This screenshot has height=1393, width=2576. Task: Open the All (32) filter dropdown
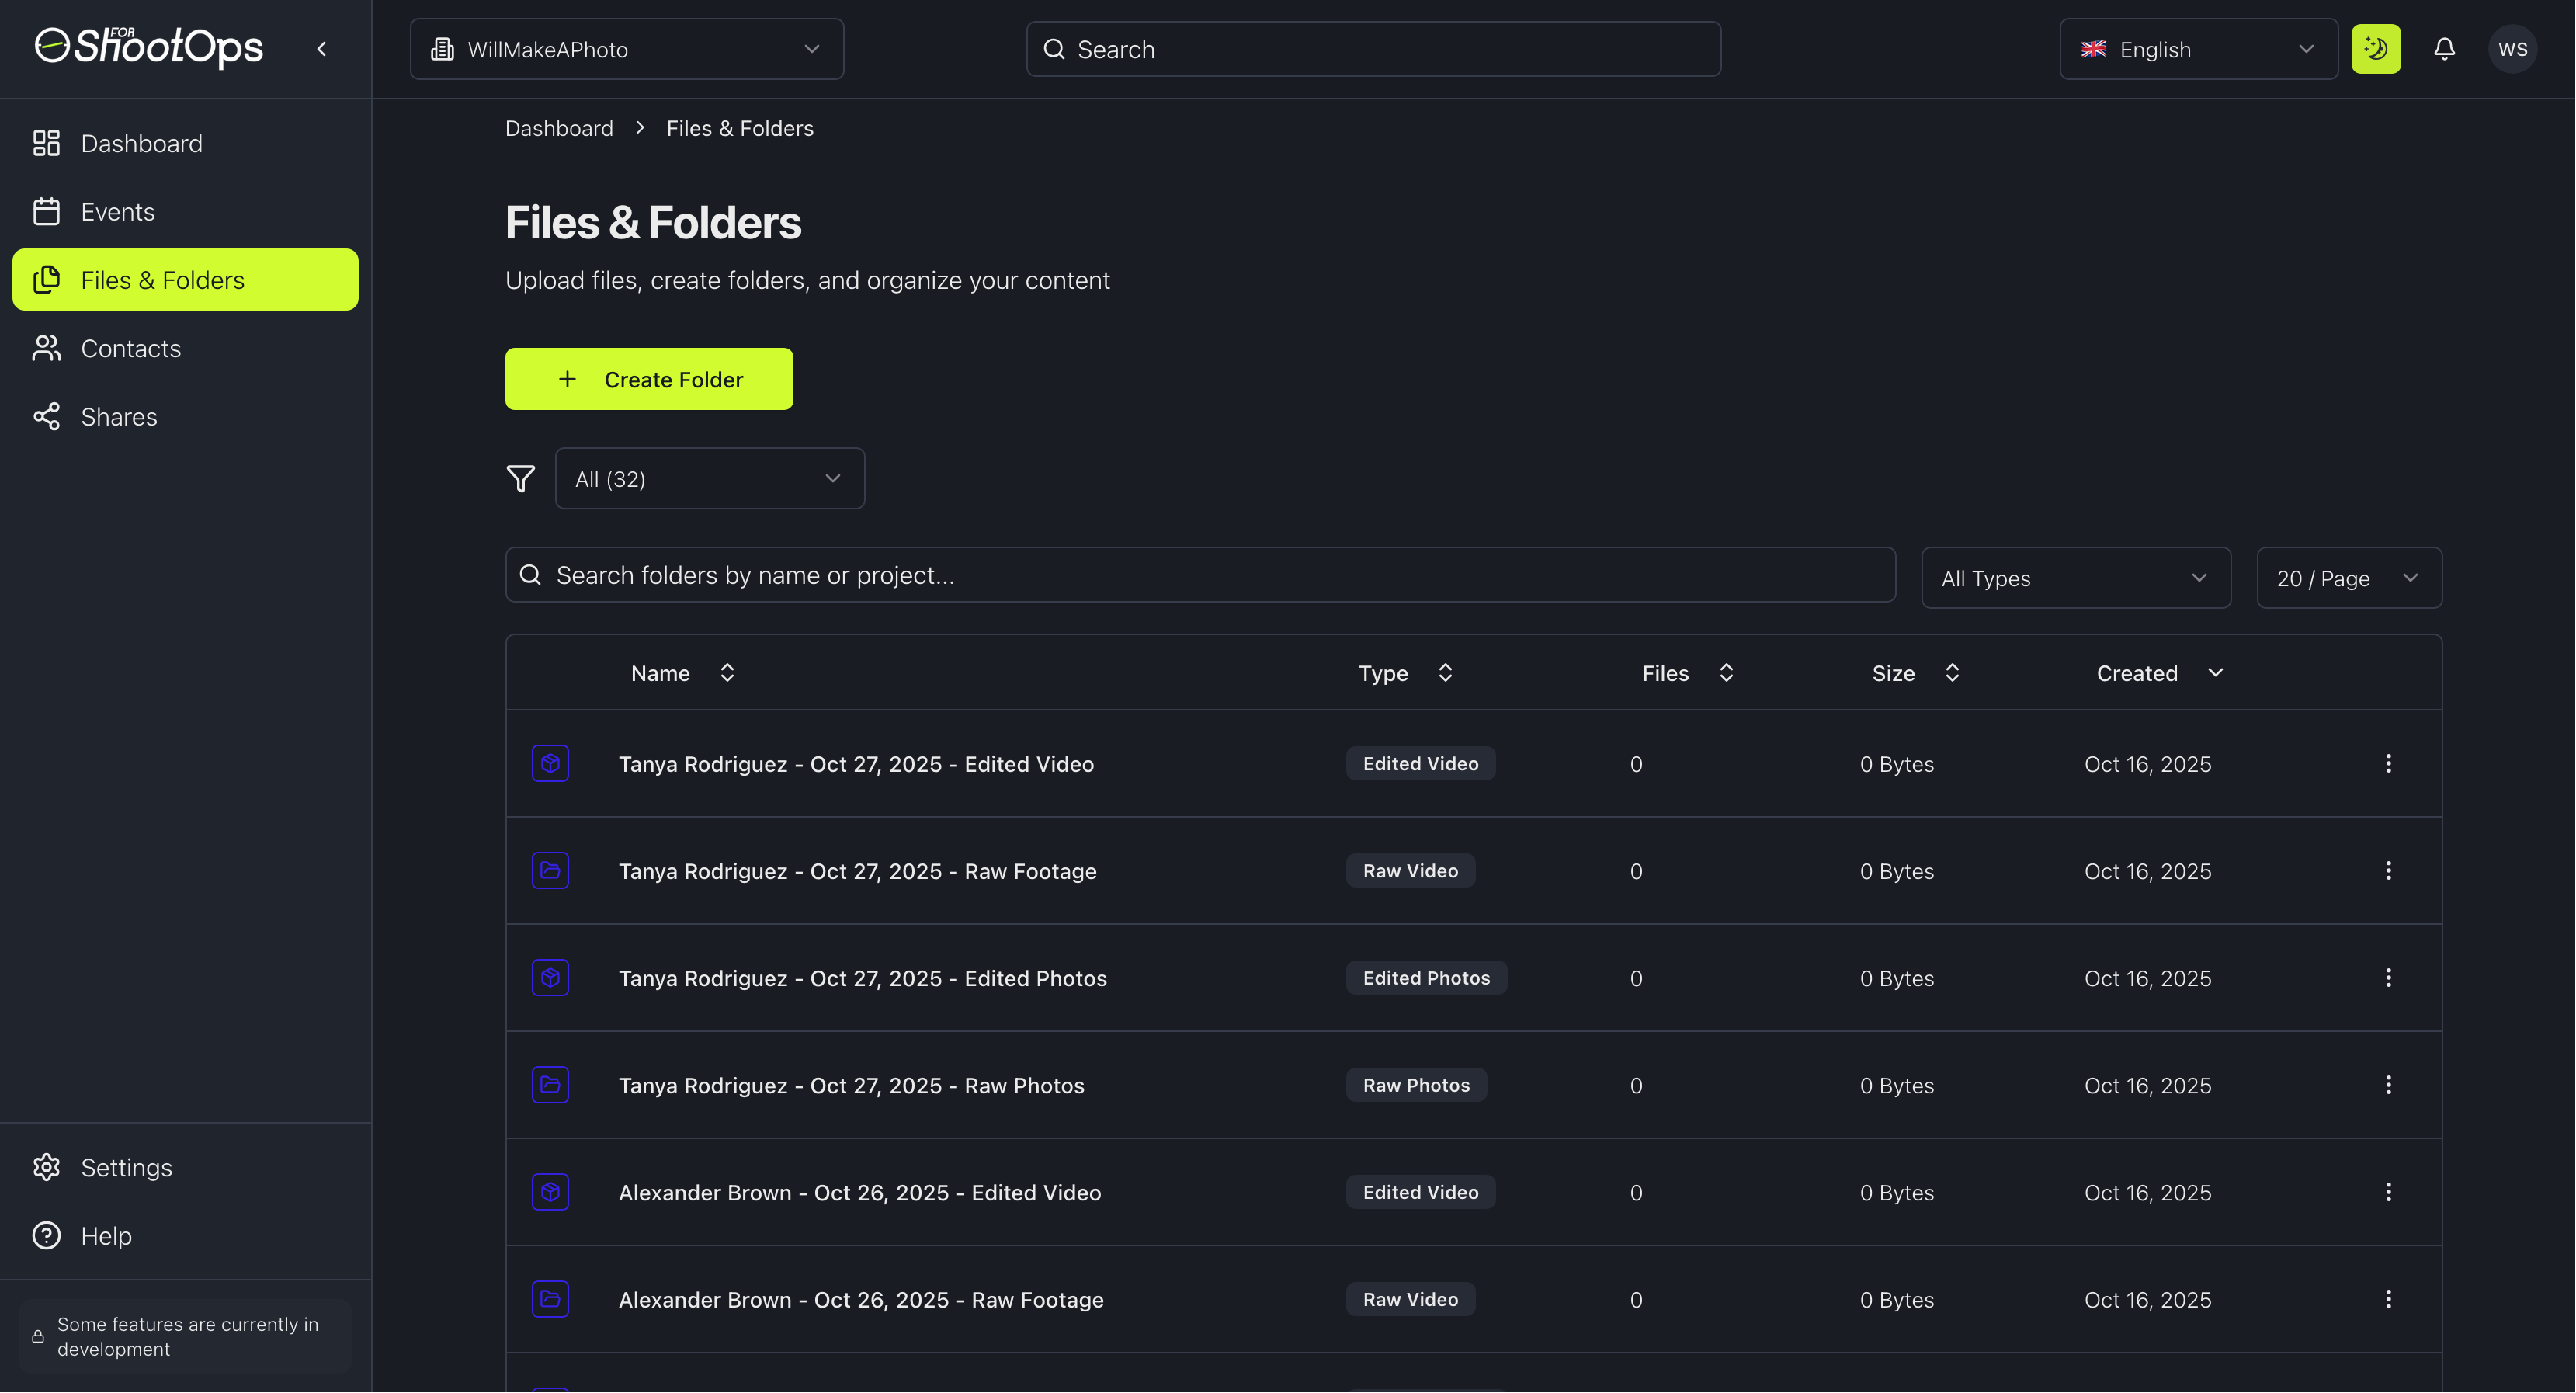point(709,478)
